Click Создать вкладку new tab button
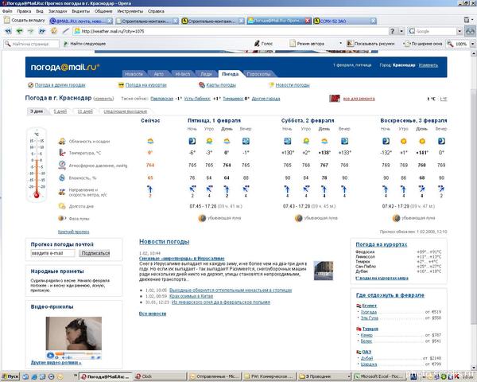The image size is (477, 382). pos(25,20)
